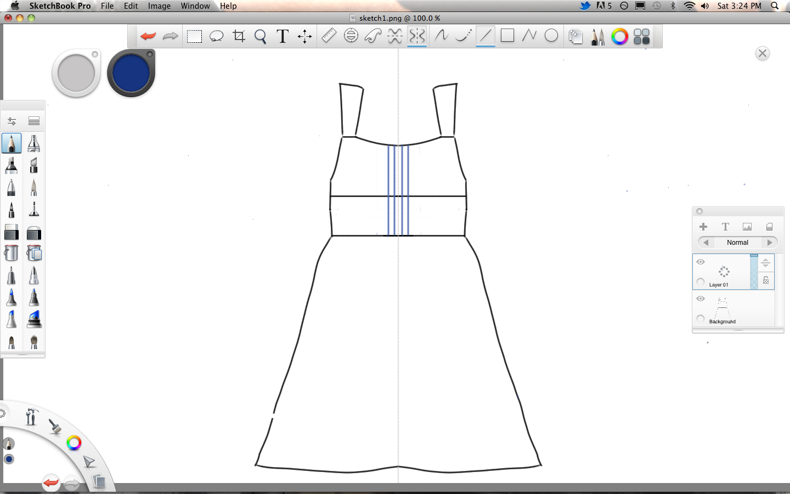Toggle vertical symmetry (Y) in toolbar
Screen dimensions: 790x494
pos(417,36)
